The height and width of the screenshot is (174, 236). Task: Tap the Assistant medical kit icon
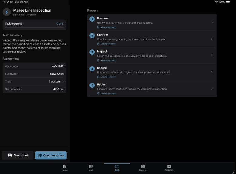pos(169,166)
